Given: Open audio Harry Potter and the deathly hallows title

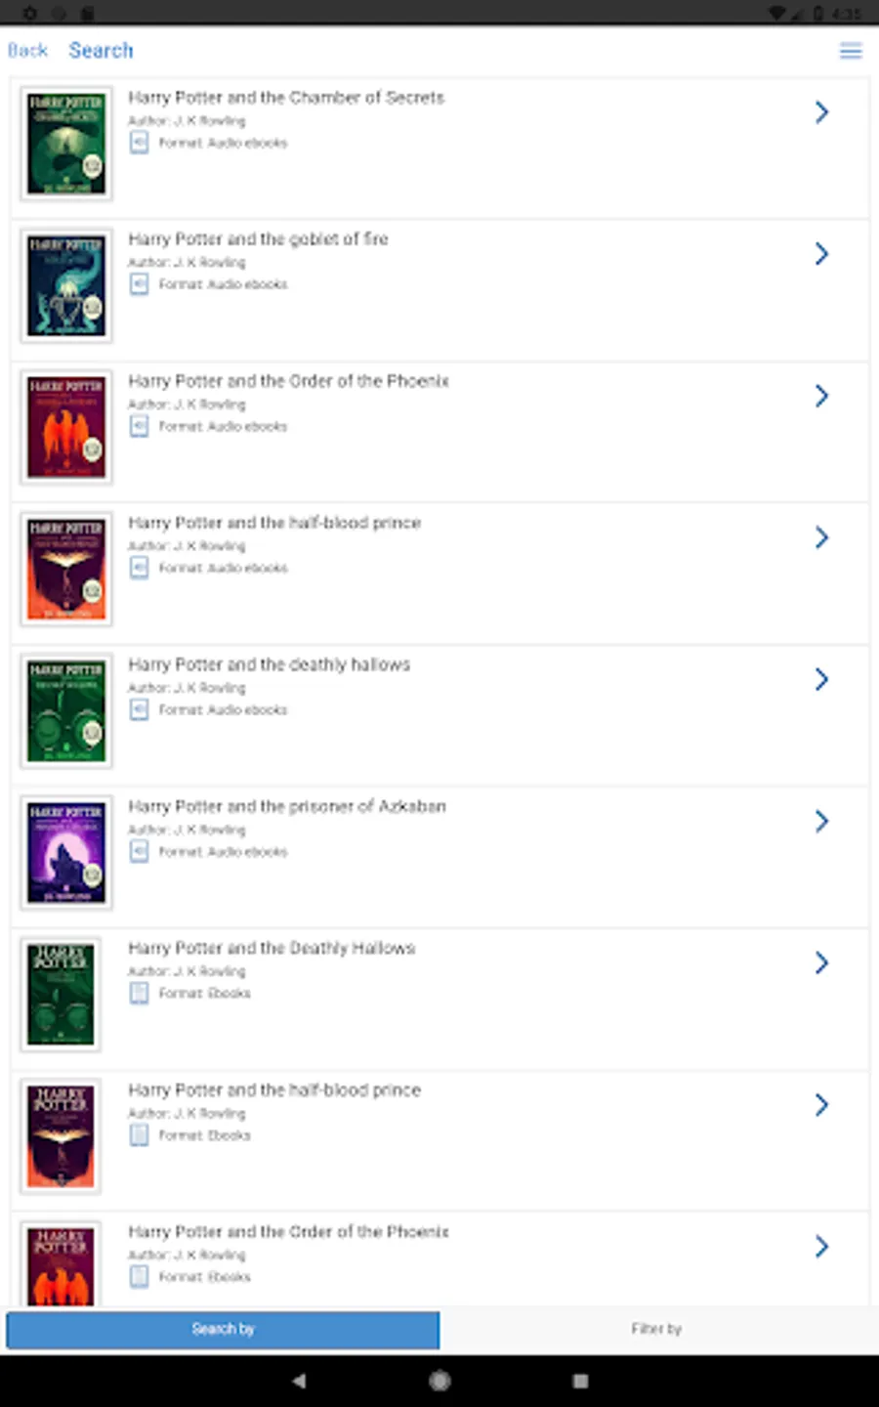Looking at the screenshot, I should [x=270, y=664].
